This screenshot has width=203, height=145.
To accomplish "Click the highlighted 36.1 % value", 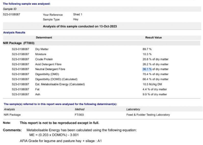I will [x=147, y=69].
